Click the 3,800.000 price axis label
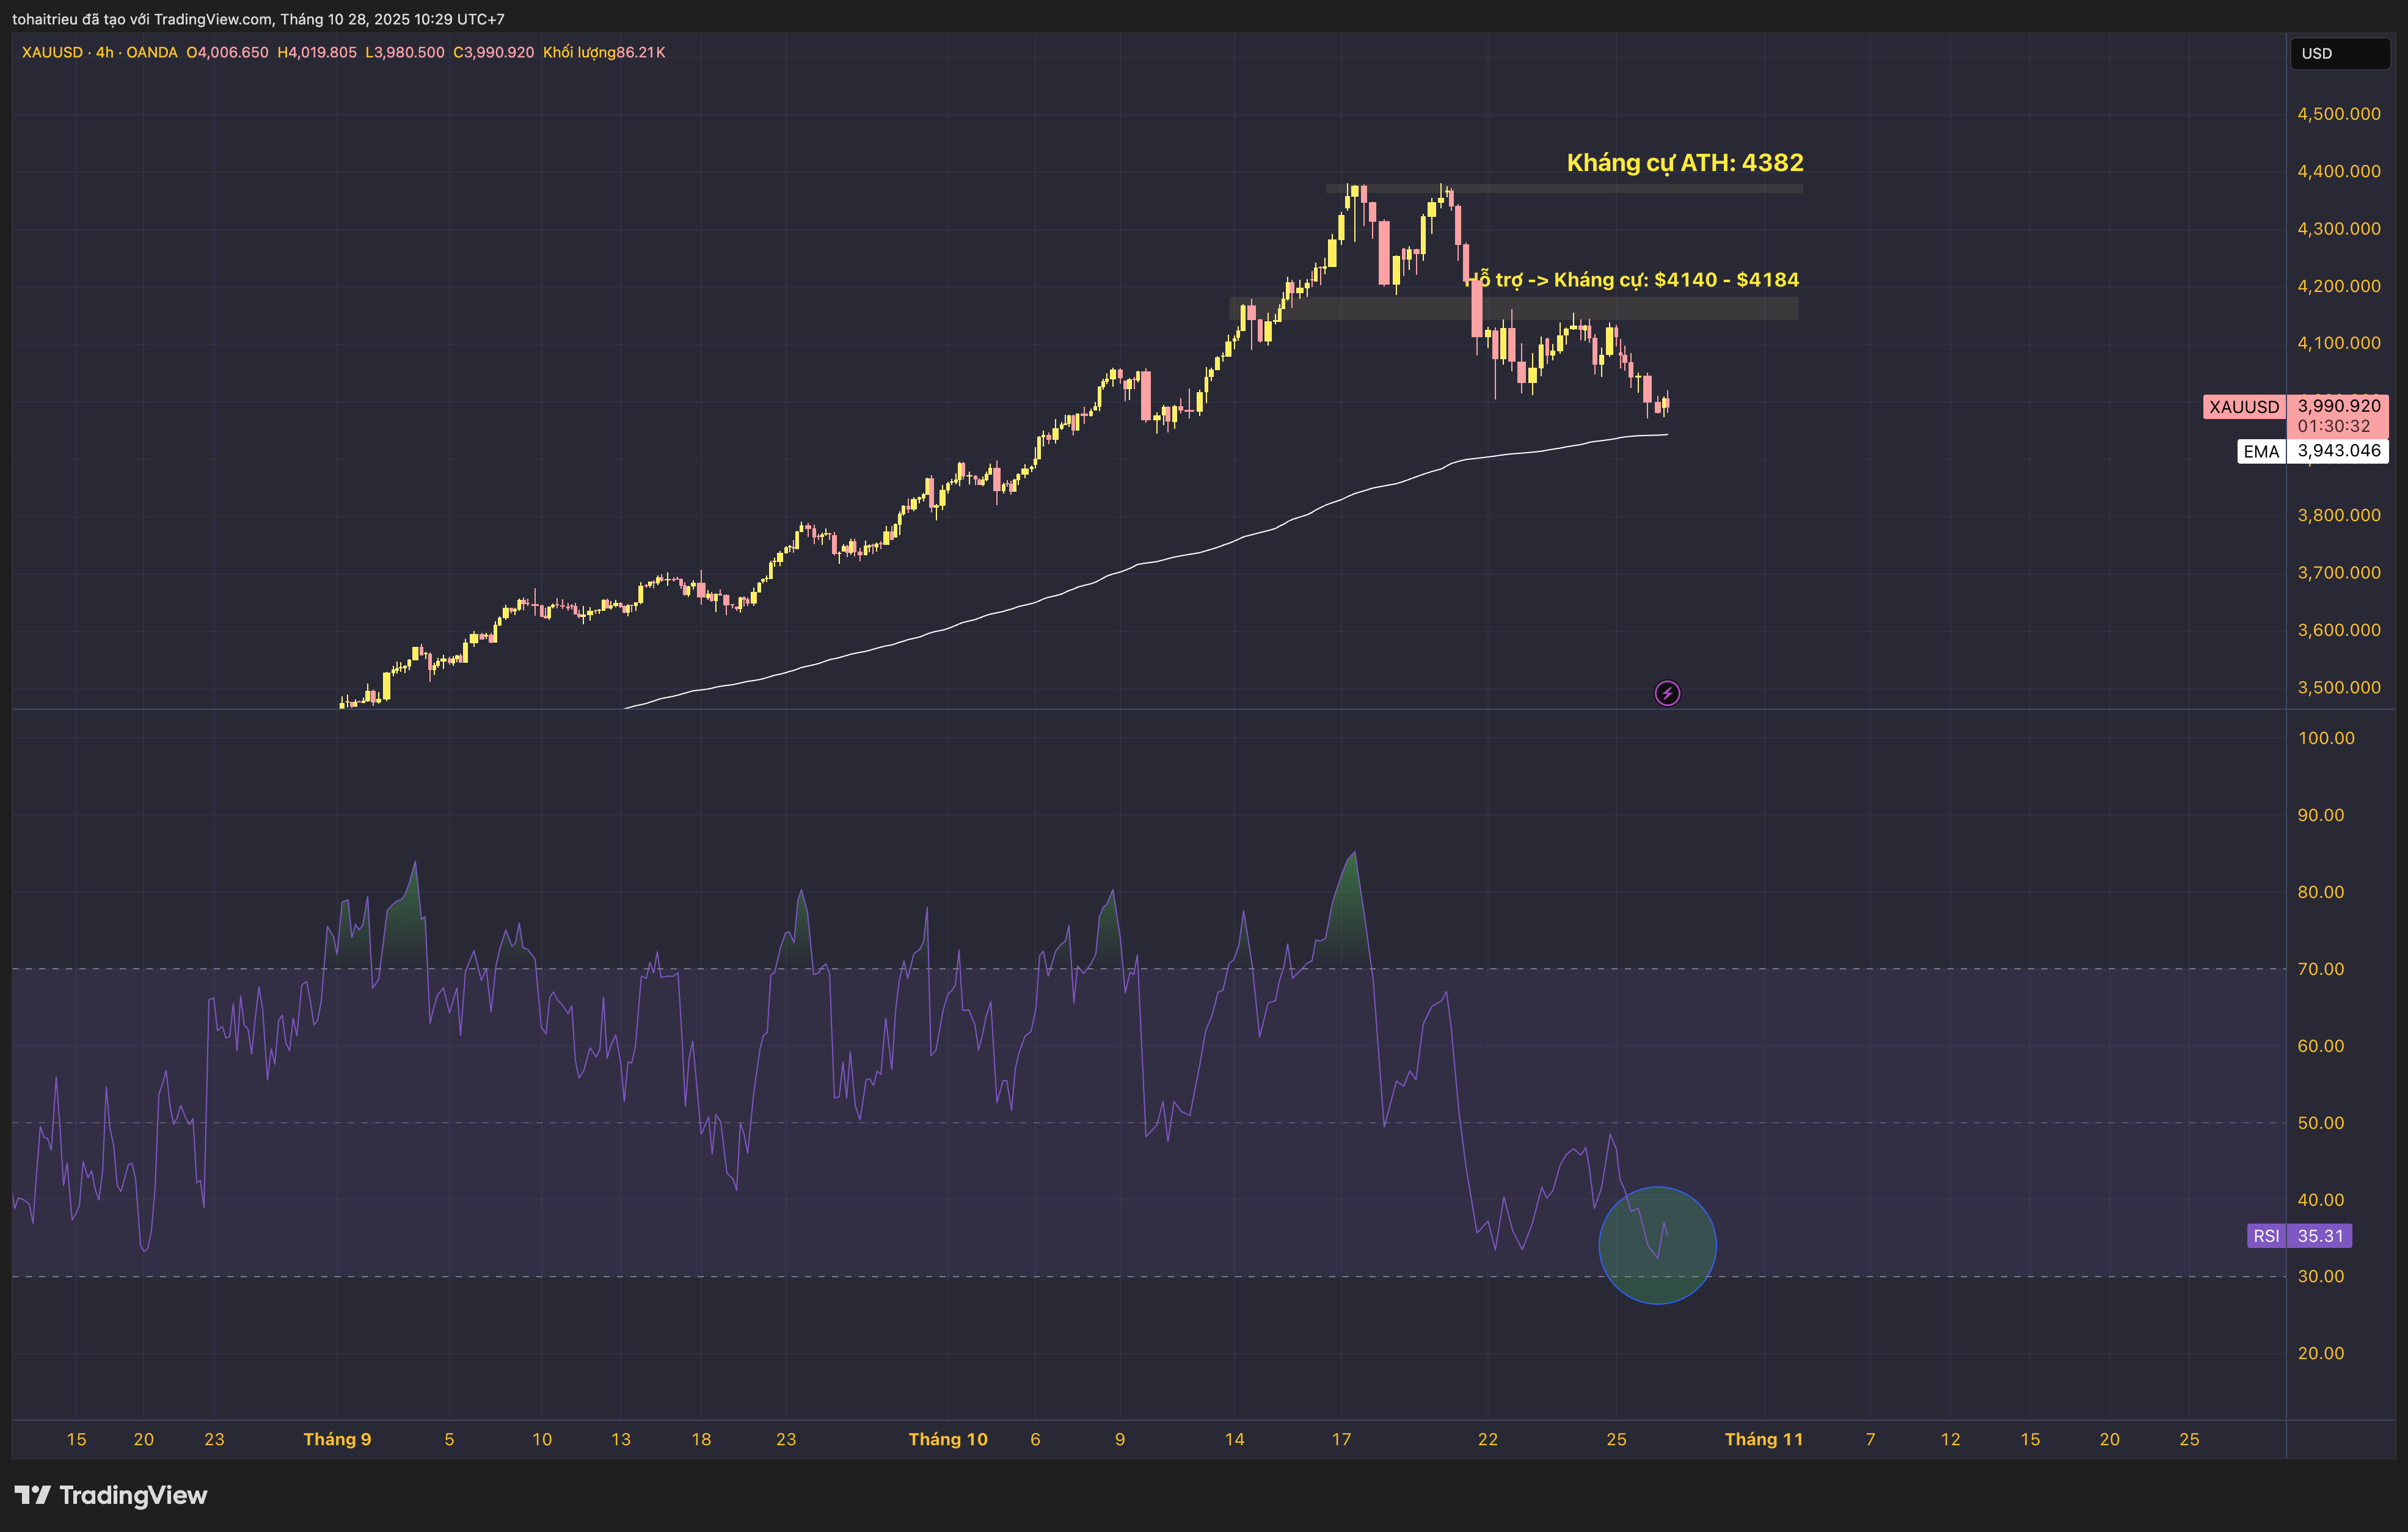Viewport: 2408px width, 1532px height. 2339,515
